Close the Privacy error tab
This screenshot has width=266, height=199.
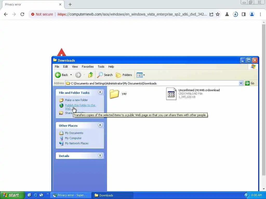coord(60,4)
